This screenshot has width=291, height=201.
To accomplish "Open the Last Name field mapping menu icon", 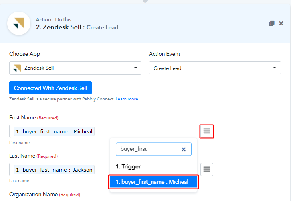I will 207,169.
